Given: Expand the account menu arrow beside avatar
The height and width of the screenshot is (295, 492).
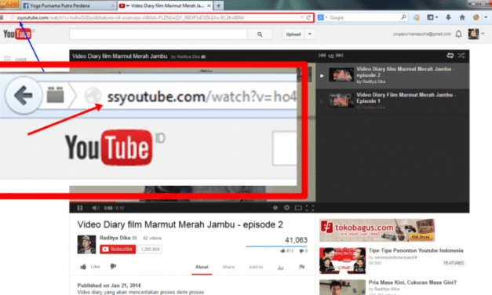Looking at the screenshot, I should click(483, 34).
